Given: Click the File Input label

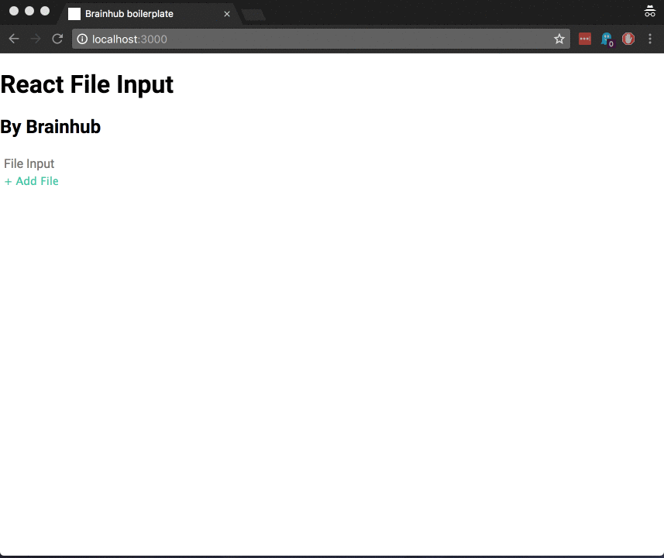Looking at the screenshot, I should coord(29,164).
